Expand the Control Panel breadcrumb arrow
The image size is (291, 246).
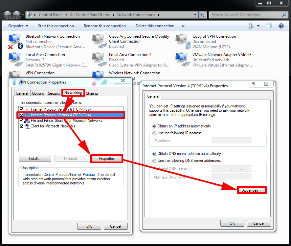tap(66, 15)
